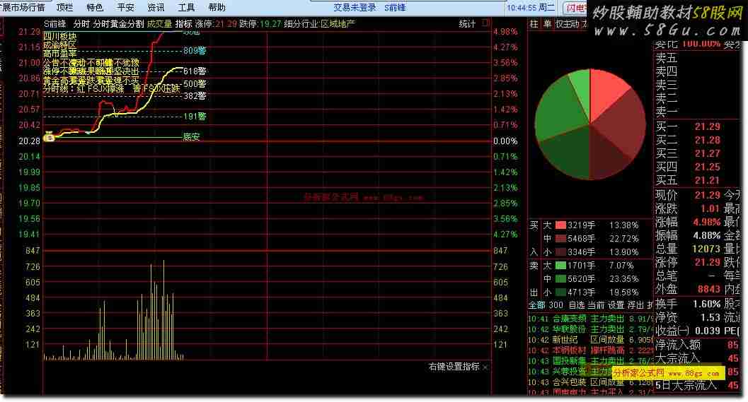The height and width of the screenshot is (402, 748).
Task: Click the clock 10:44:55 周二
Action: pos(531,8)
